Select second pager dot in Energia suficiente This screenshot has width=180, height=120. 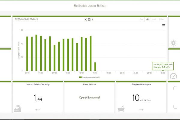point(142,109)
